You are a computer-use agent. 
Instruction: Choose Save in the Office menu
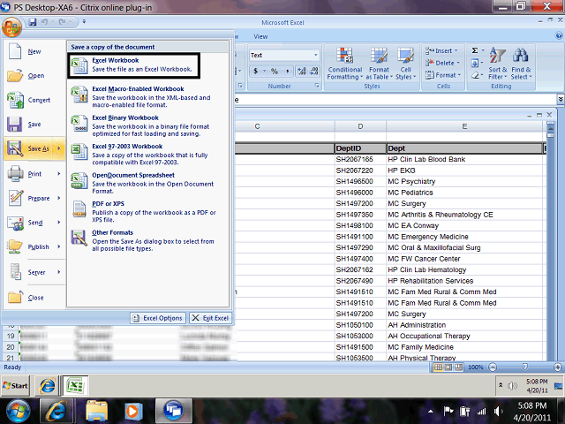click(x=34, y=125)
